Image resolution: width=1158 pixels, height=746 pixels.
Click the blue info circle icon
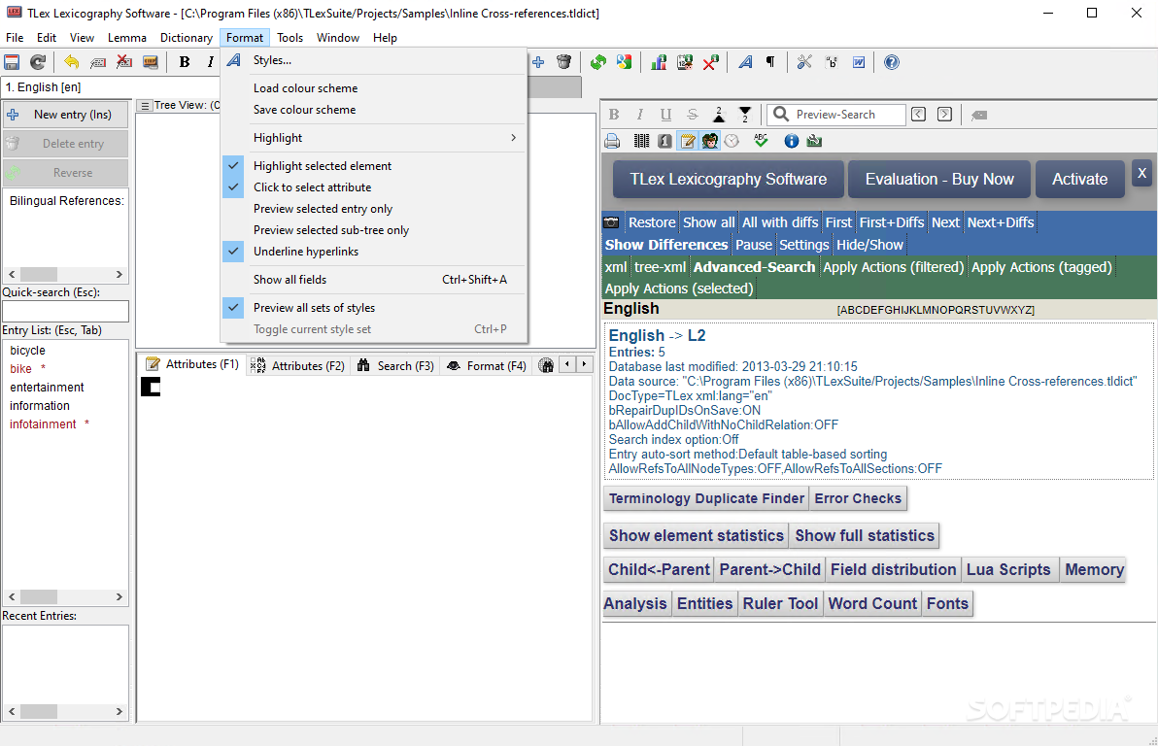tap(791, 140)
